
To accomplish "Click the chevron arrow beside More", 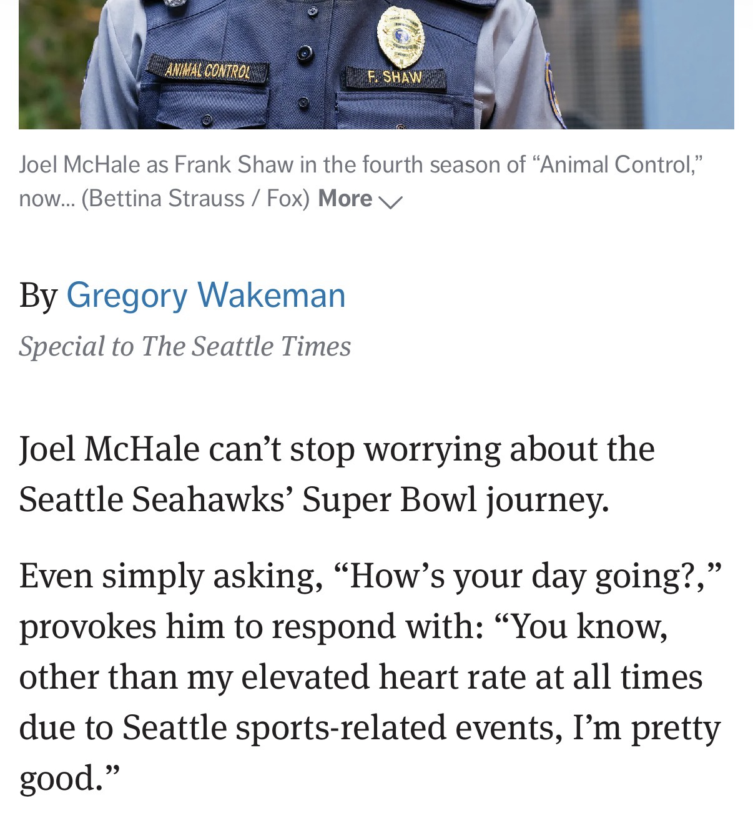I will click(391, 201).
